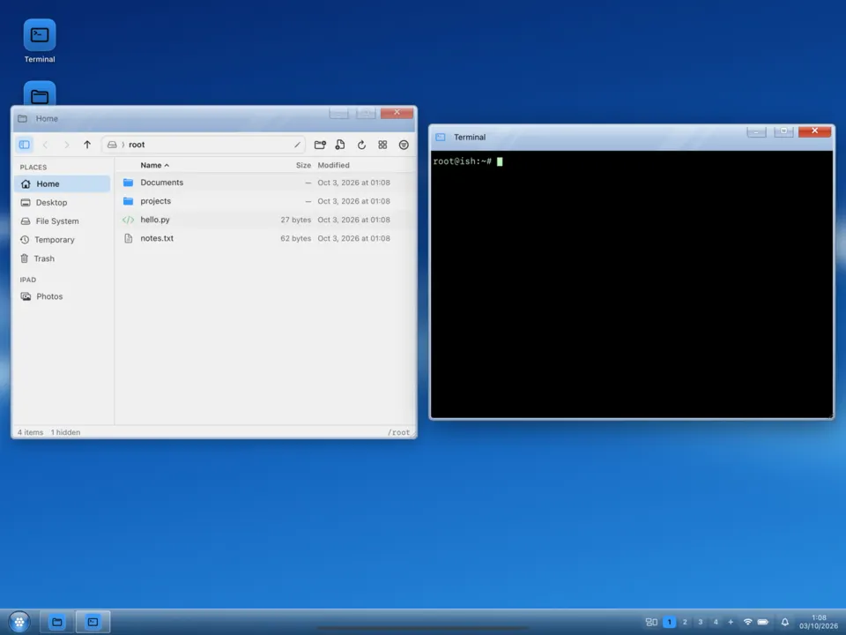Close the Terminal window
This screenshot has height=635, width=846.
click(814, 131)
